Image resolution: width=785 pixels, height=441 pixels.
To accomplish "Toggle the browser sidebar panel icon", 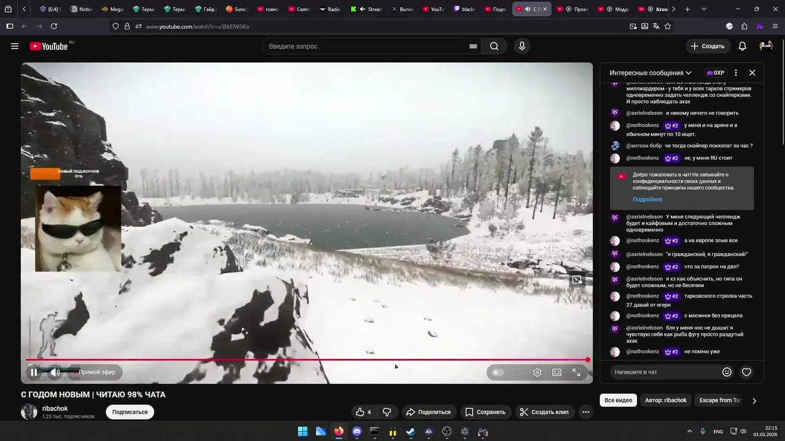I will point(9,26).
